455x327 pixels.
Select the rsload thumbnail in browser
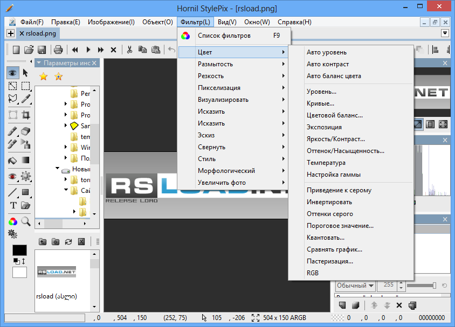[x=57, y=272]
